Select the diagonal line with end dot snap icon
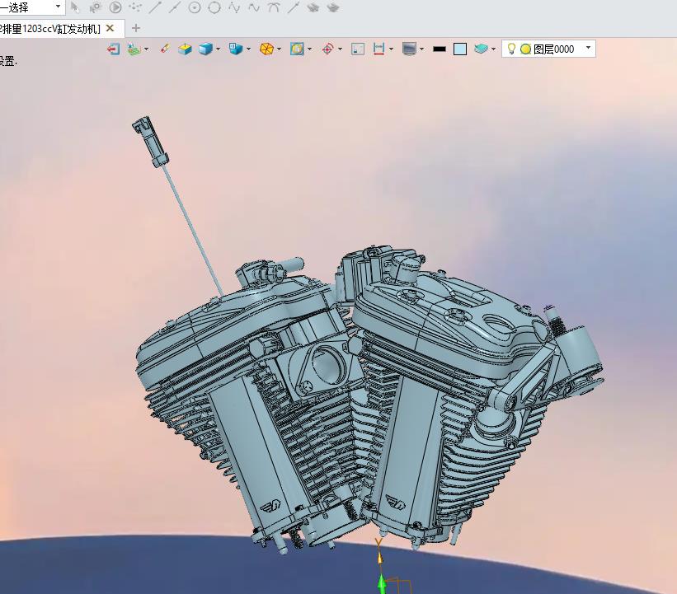 click(294, 7)
